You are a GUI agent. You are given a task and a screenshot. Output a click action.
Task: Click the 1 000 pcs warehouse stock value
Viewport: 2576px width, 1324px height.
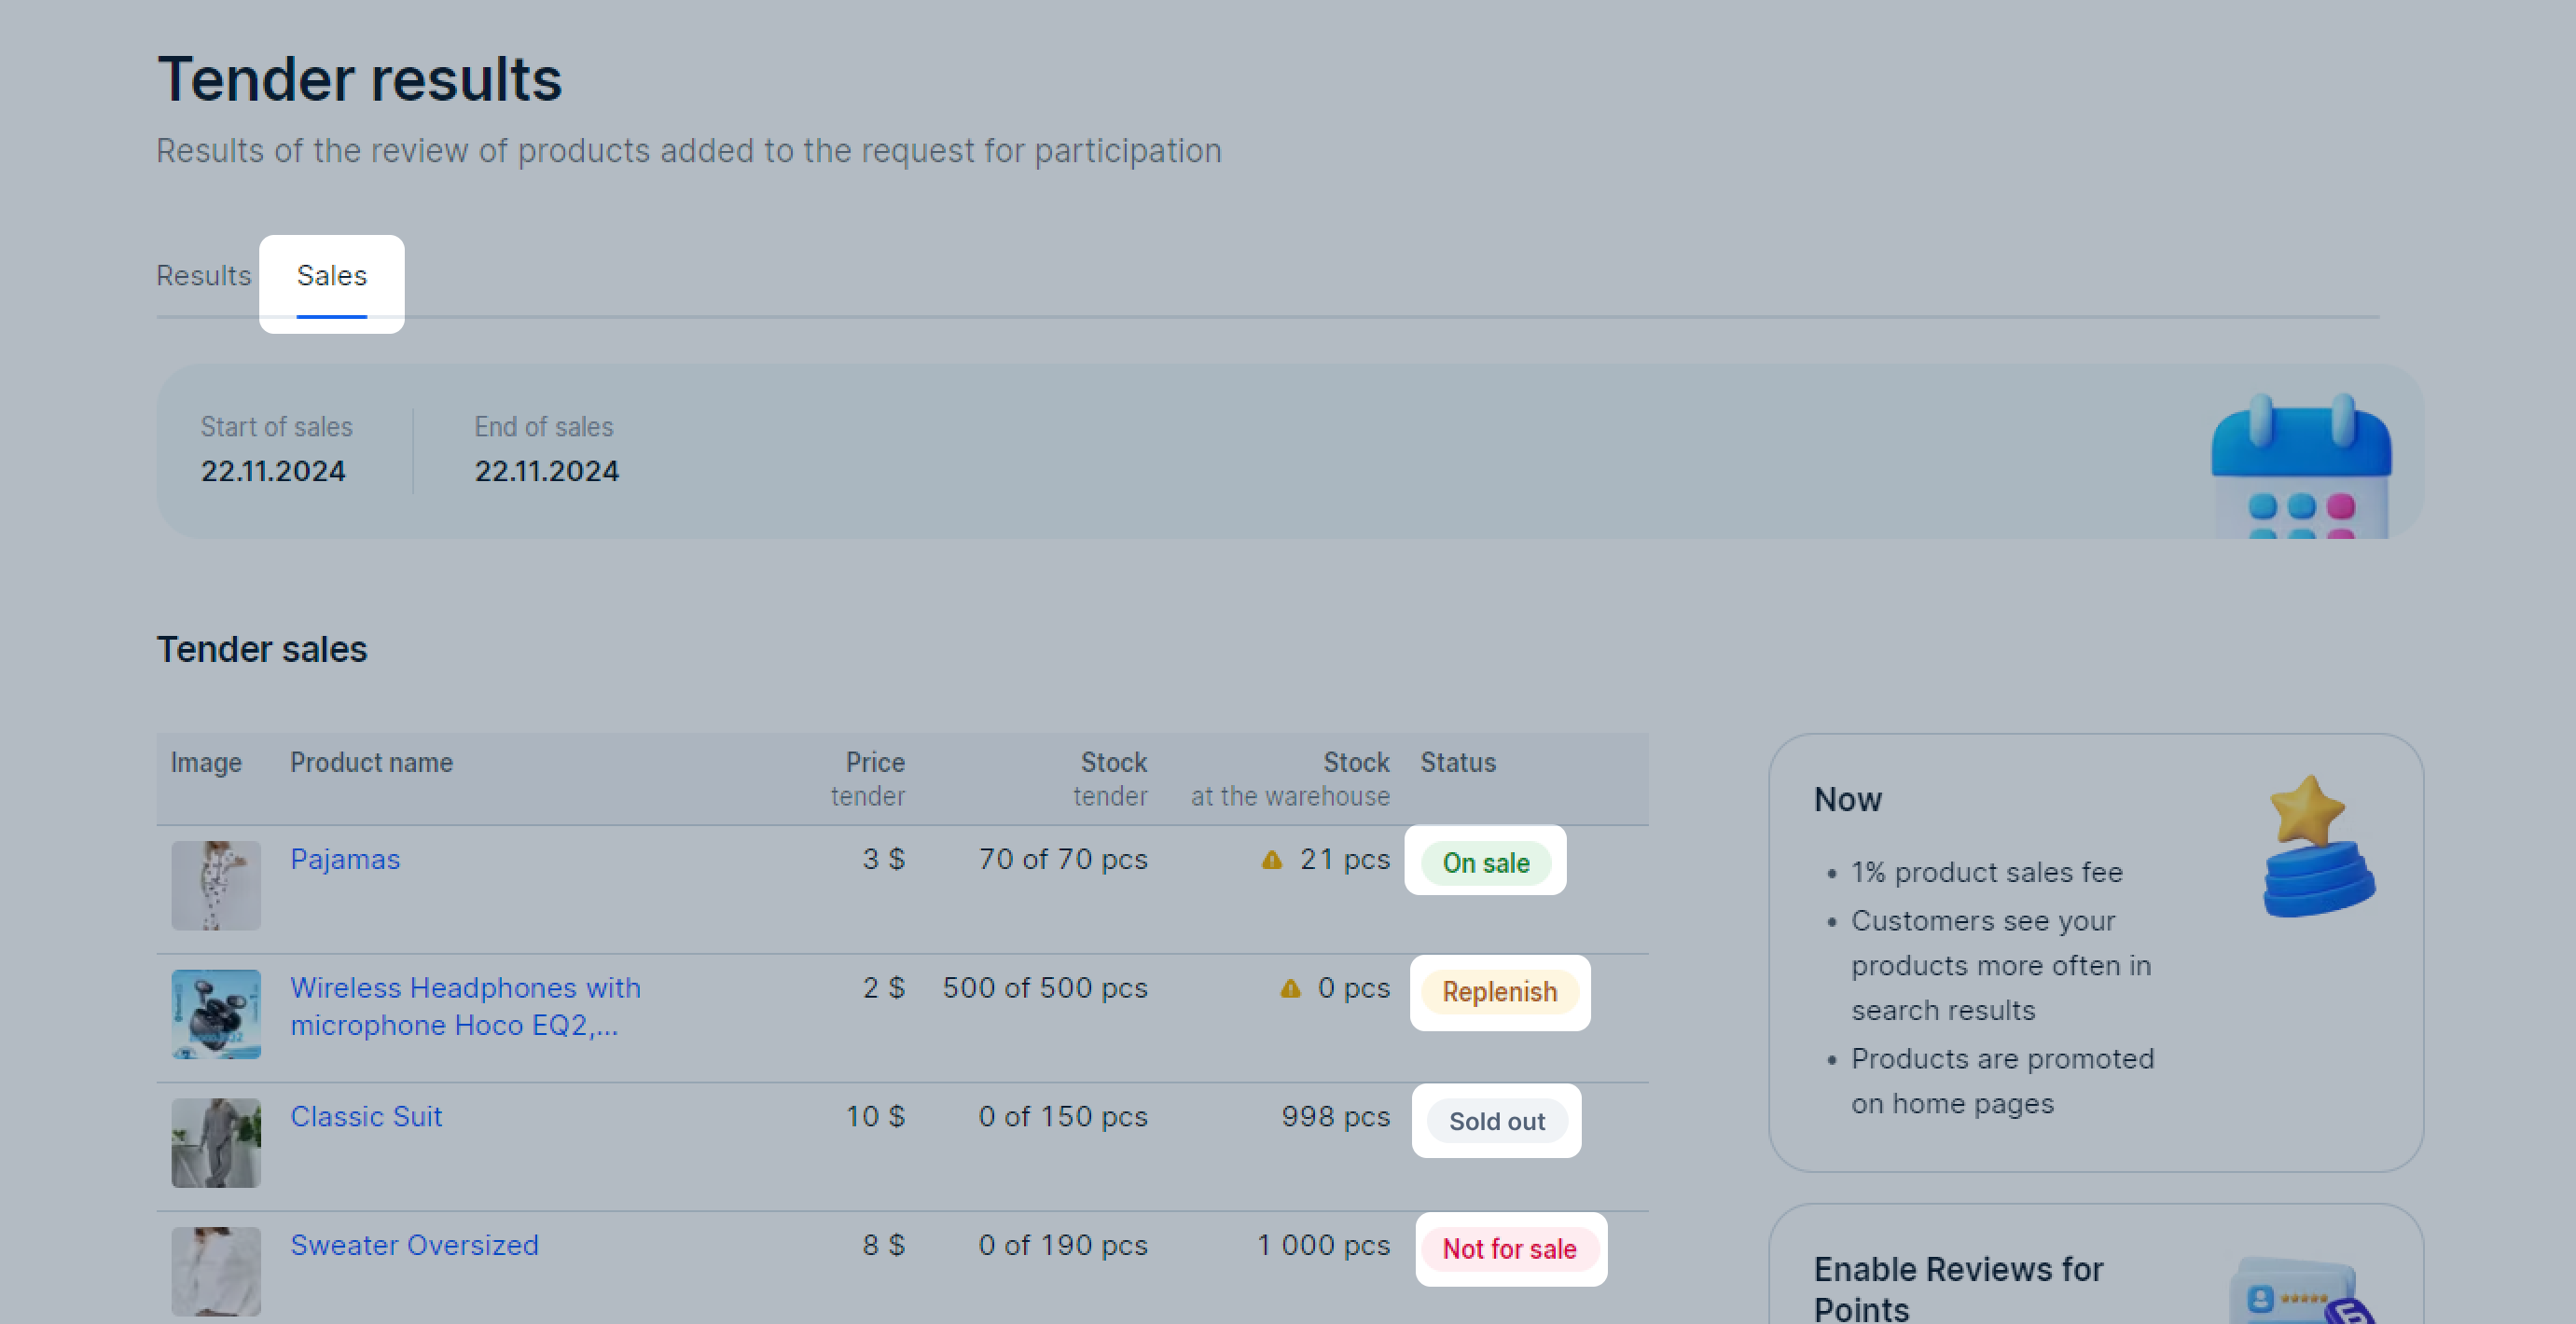click(x=1323, y=1245)
